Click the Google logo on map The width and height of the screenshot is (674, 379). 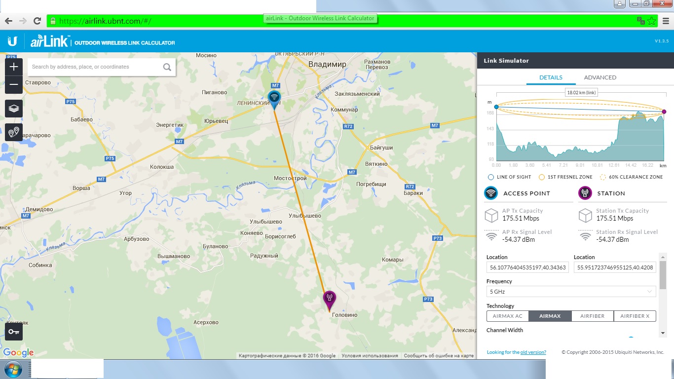tap(18, 352)
